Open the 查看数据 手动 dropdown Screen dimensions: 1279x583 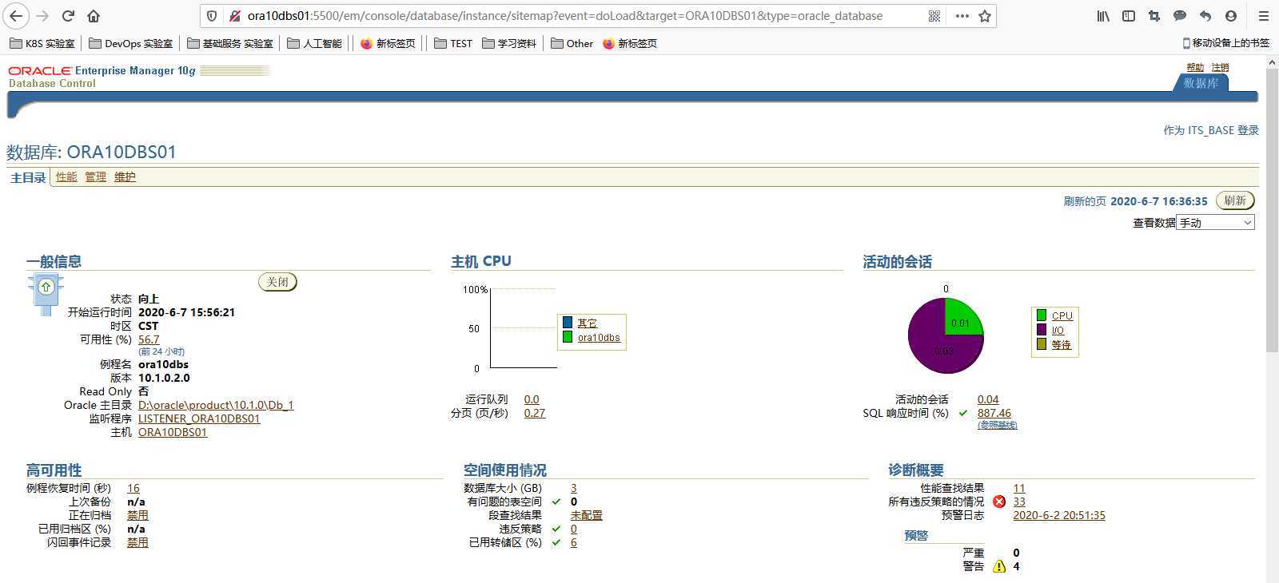1215,223
